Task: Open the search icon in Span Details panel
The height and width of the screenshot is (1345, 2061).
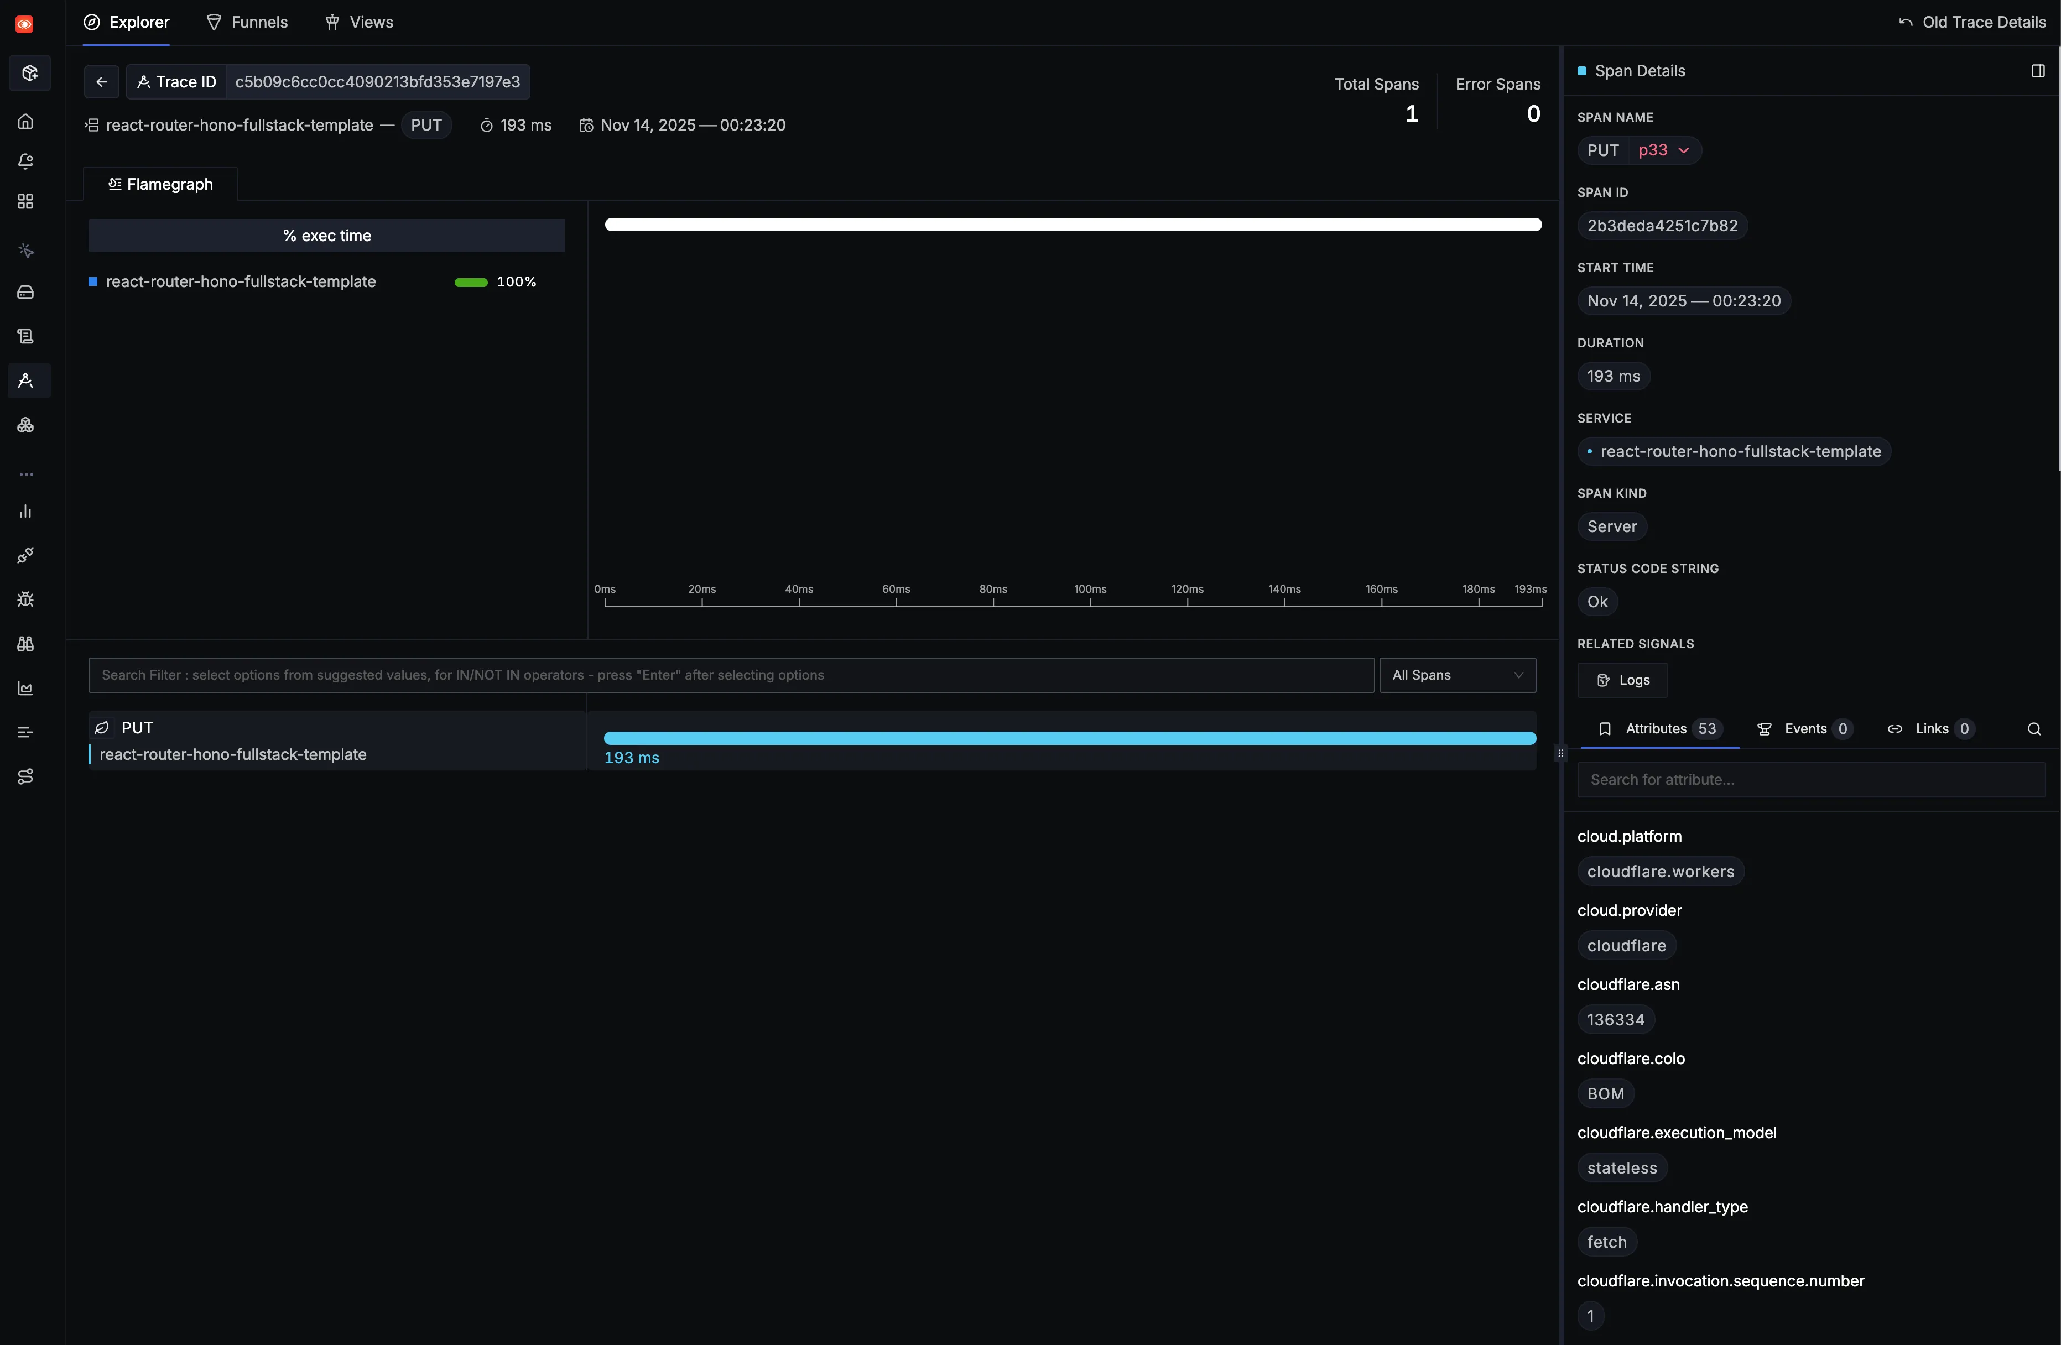Action: pos(2035,728)
